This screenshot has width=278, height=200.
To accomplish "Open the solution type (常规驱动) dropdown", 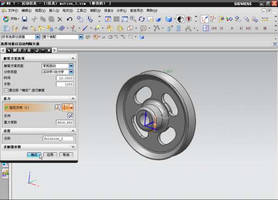I will pyautogui.click(x=71, y=66).
